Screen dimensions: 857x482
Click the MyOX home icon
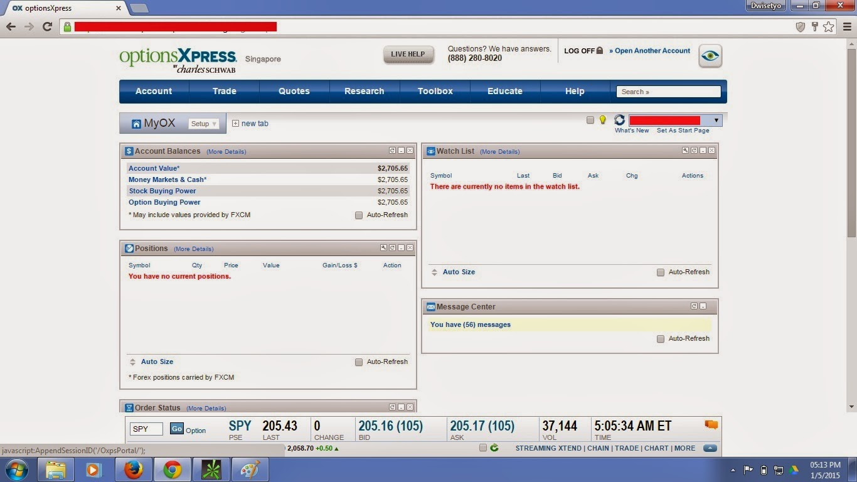point(136,124)
